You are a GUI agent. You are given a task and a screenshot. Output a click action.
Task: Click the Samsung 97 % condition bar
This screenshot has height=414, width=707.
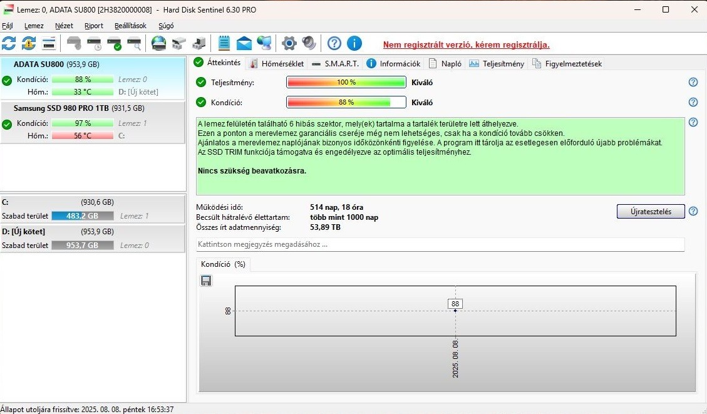[x=83, y=123]
